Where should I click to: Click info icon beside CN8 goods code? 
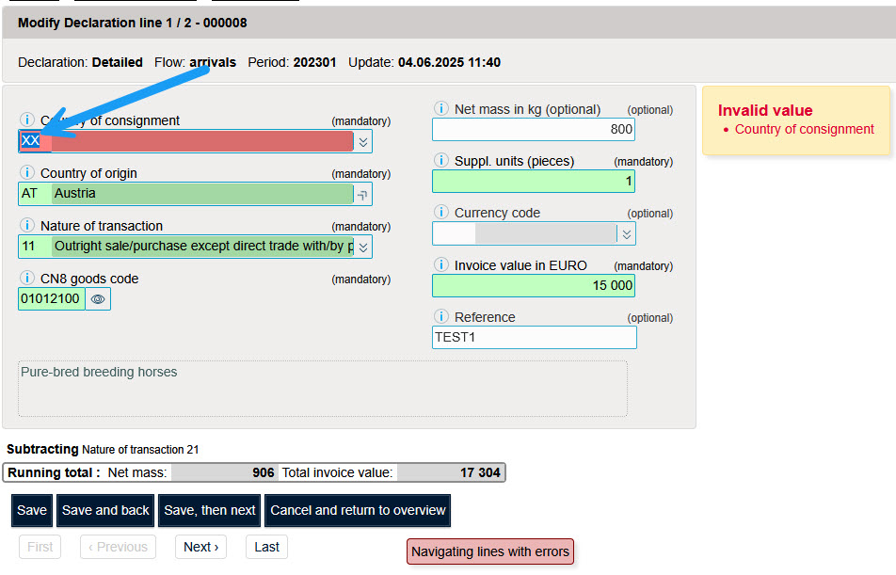click(26, 279)
